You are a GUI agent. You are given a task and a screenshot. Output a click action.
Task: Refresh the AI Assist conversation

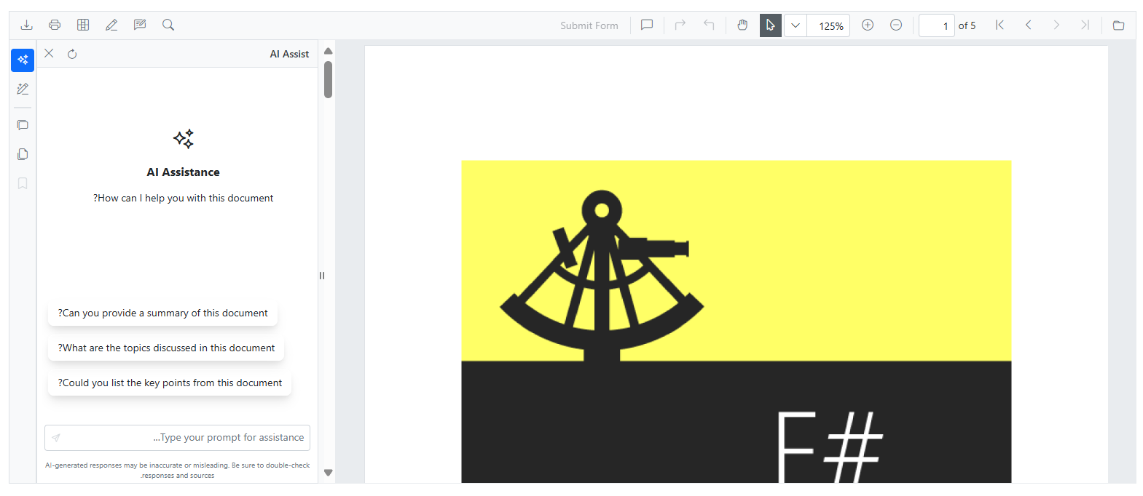click(x=72, y=54)
